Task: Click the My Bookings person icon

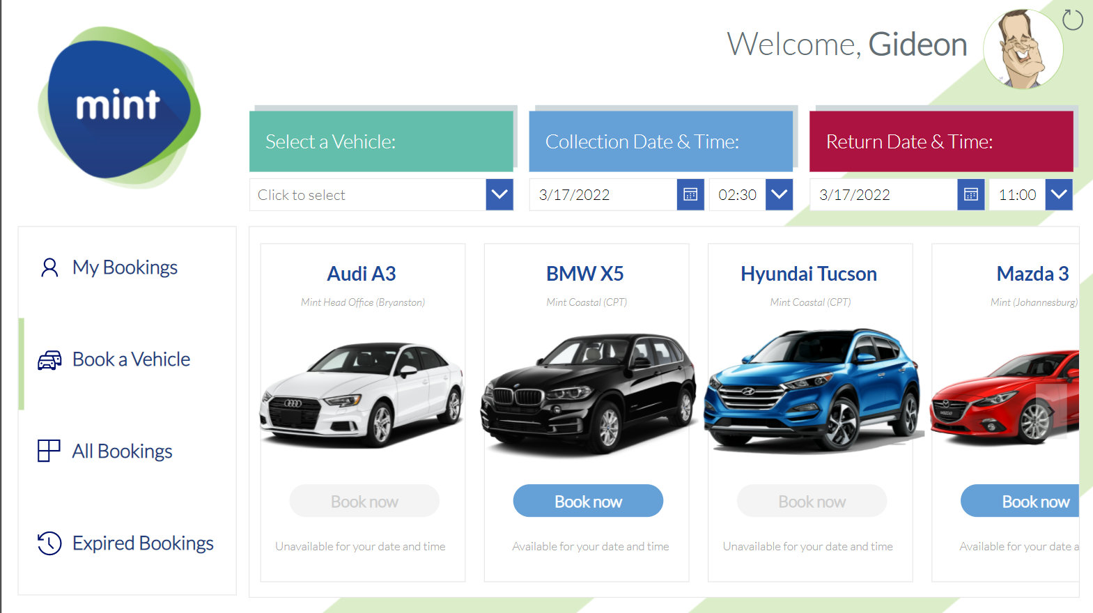Action: point(49,267)
